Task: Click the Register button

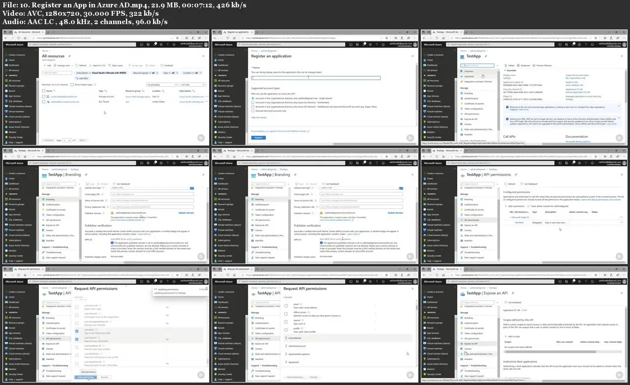Action: [258, 138]
